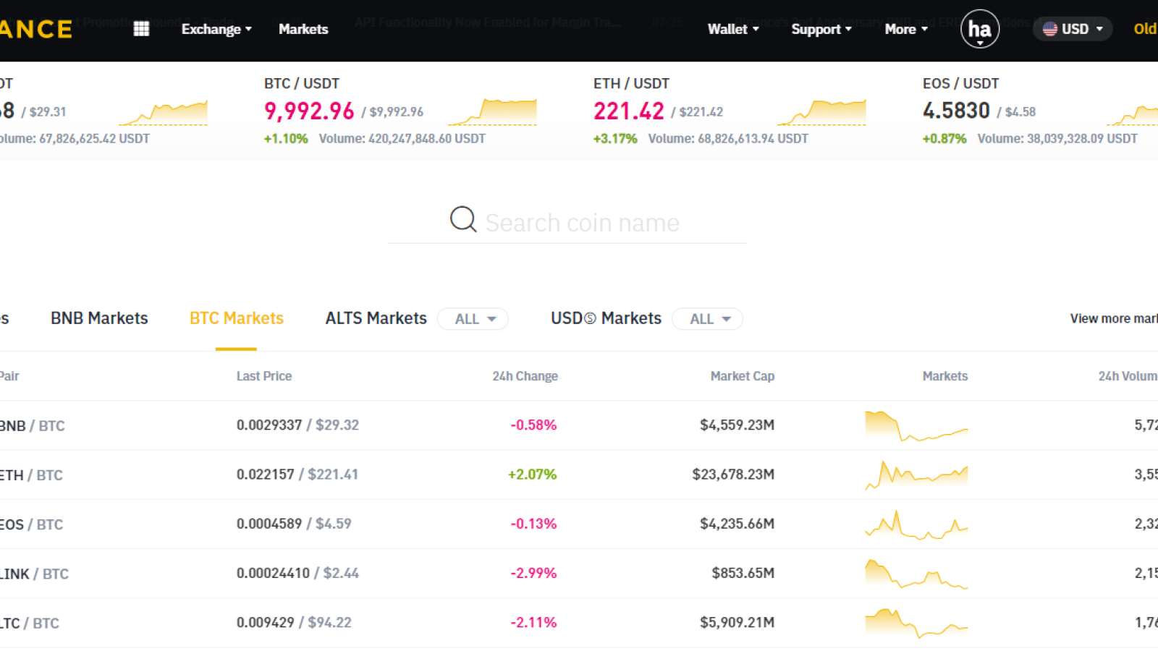The height and width of the screenshot is (651, 1158).
Task: Click volume 68,826,613.94 USDT
Action: point(728,139)
